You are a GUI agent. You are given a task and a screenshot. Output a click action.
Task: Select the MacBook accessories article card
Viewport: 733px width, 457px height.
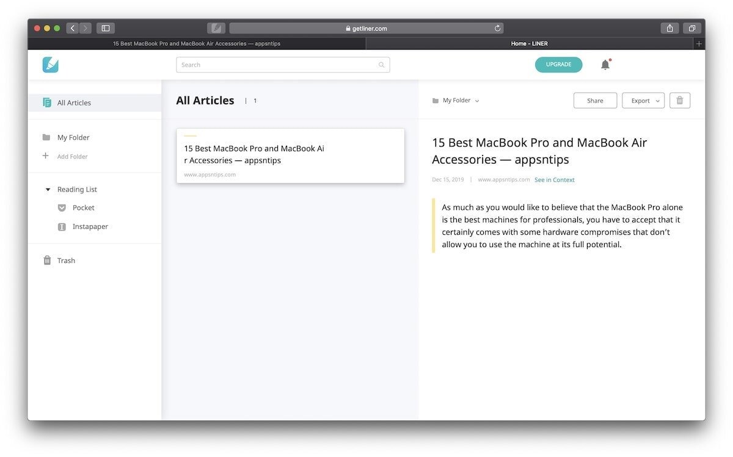[x=290, y=155]
